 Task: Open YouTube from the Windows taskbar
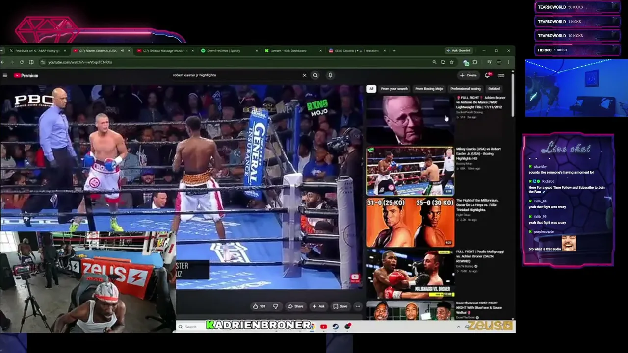click(324, 327)
